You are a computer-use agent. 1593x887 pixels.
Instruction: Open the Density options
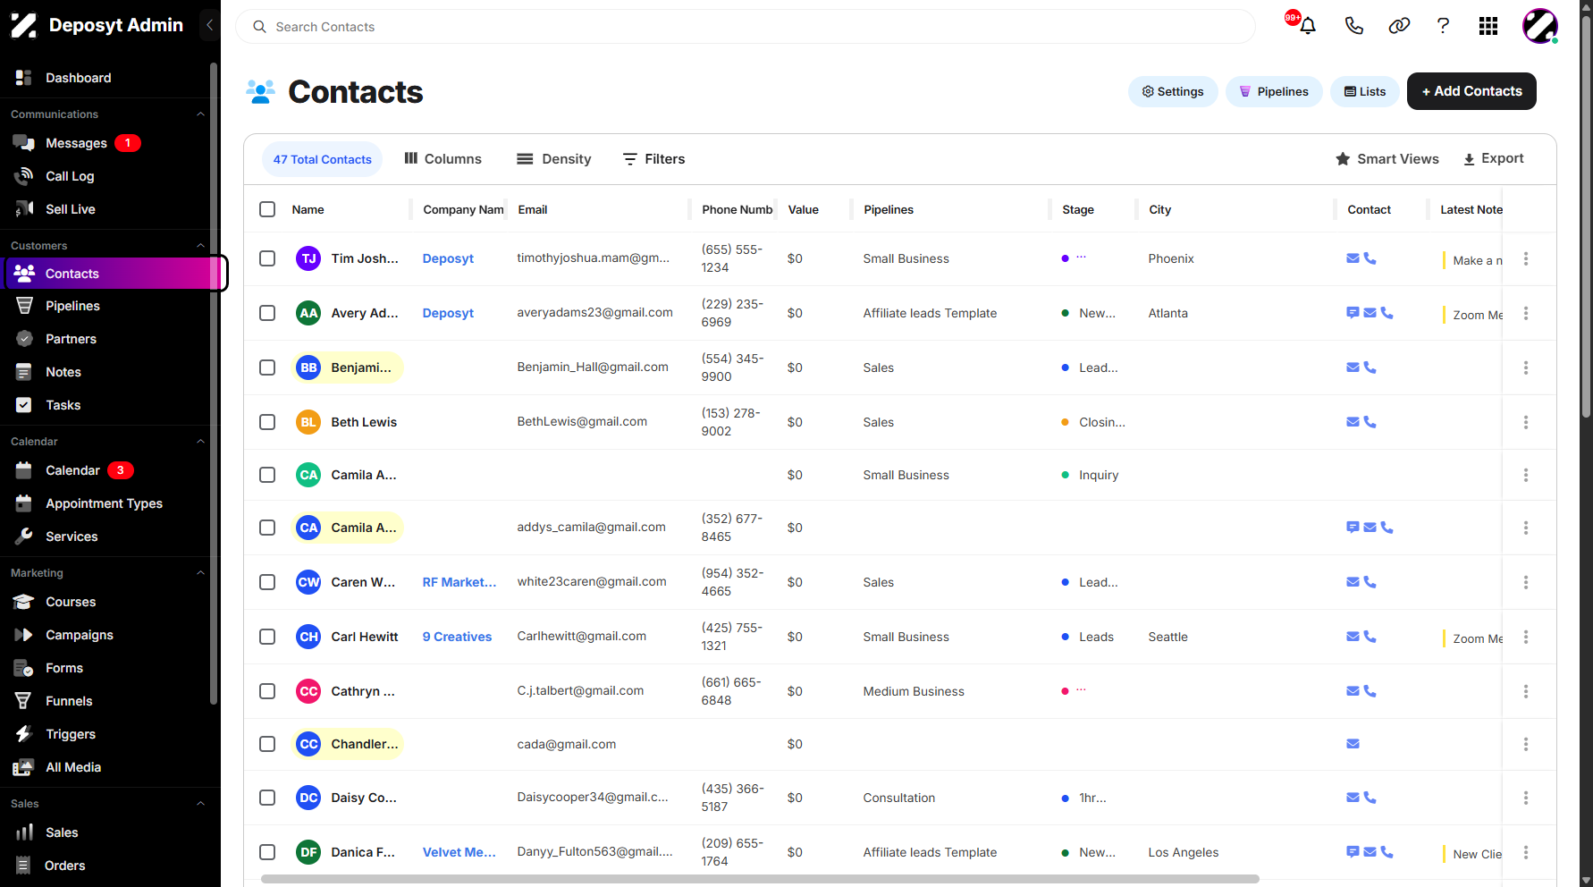tap(554, 159)
